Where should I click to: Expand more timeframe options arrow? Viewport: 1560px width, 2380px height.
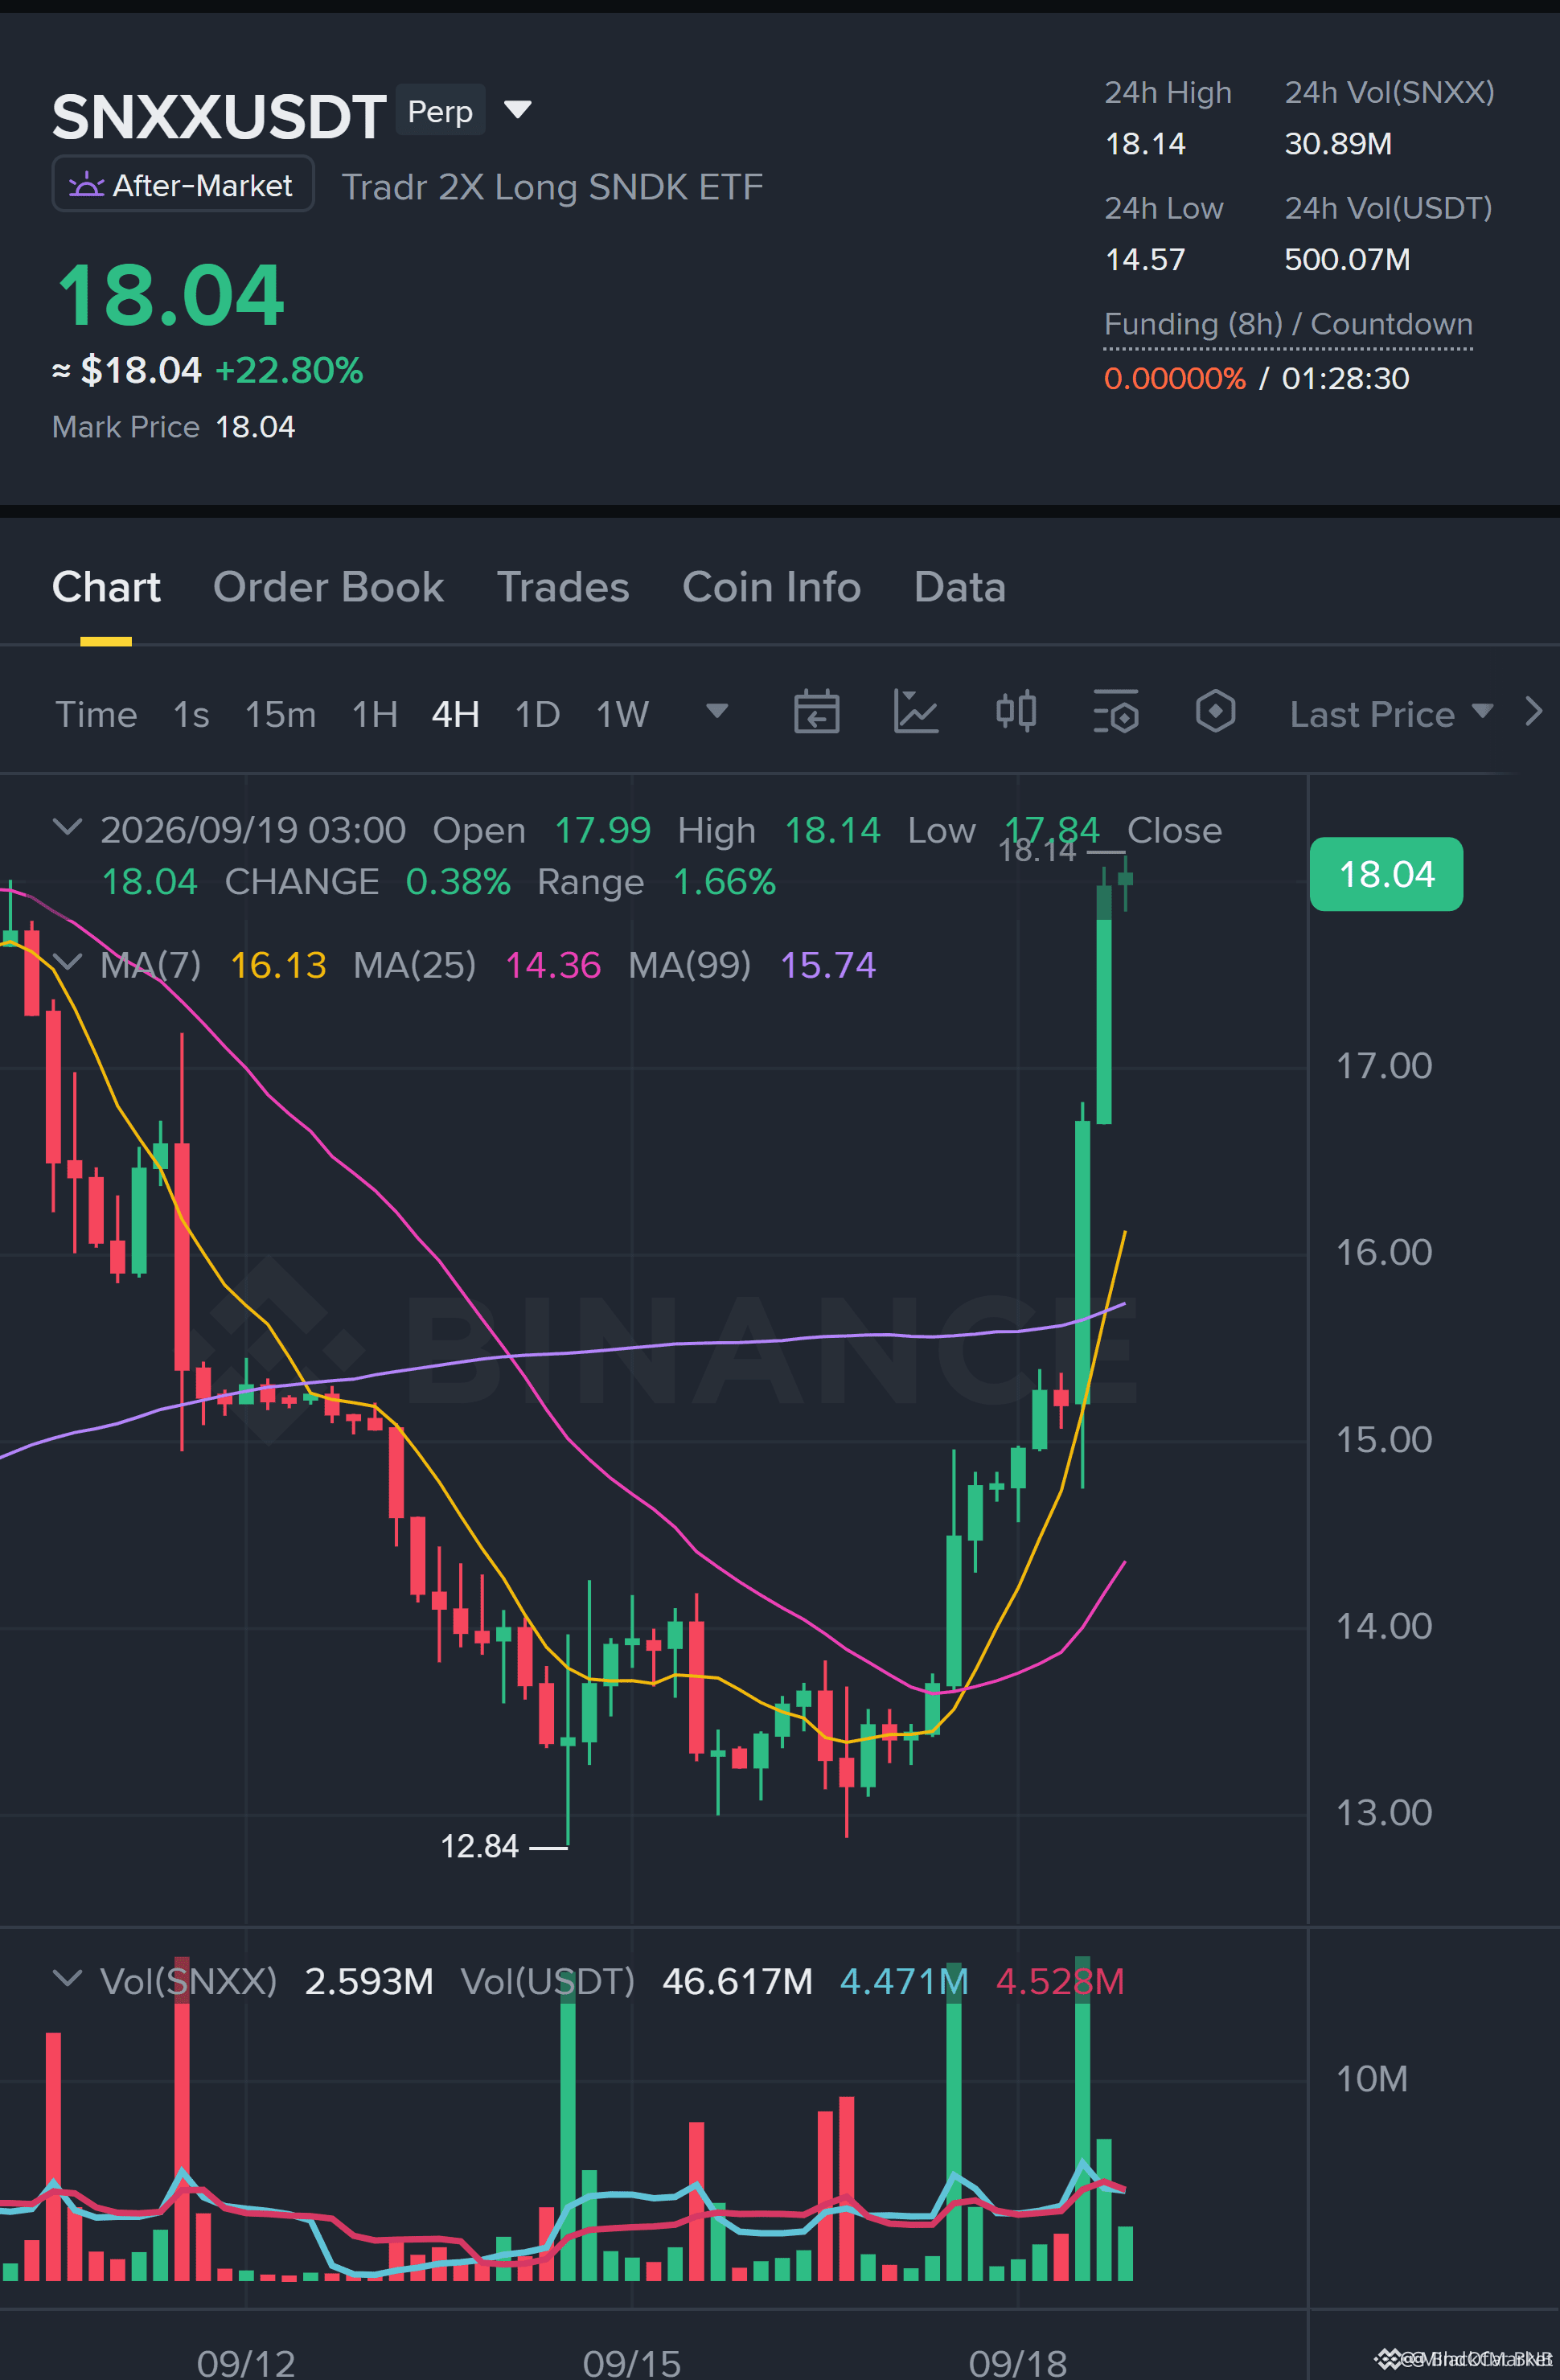pyautogui.click(x=716, y=711)
